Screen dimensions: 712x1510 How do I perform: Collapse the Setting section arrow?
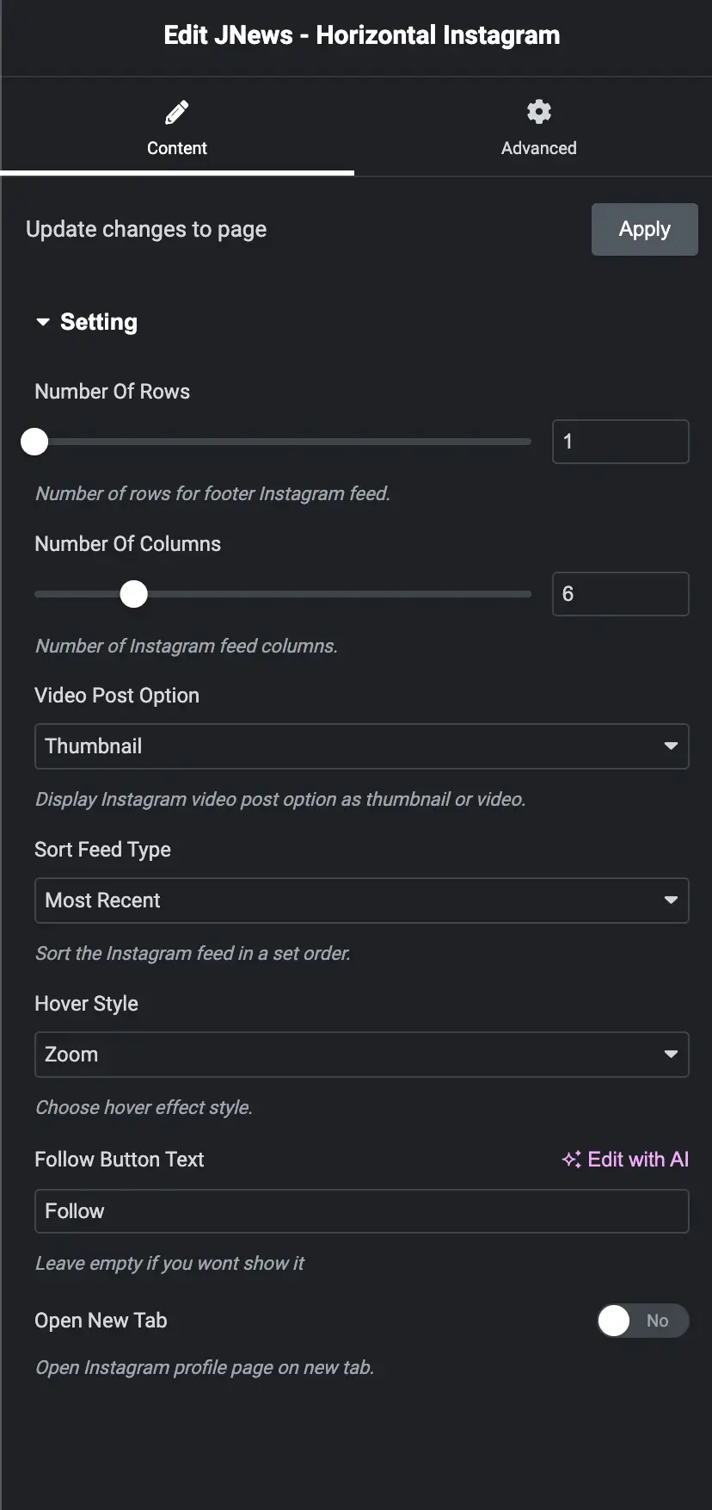click(43, 322)
